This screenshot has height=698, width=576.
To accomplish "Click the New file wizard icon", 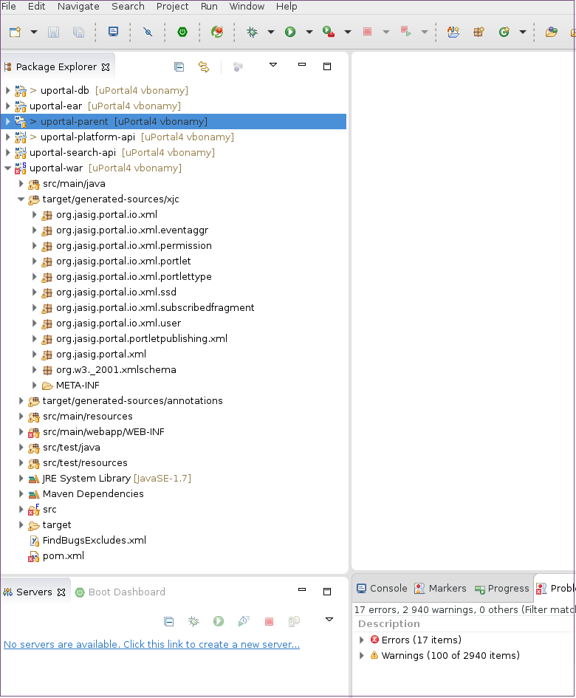I will pos(15,32).
